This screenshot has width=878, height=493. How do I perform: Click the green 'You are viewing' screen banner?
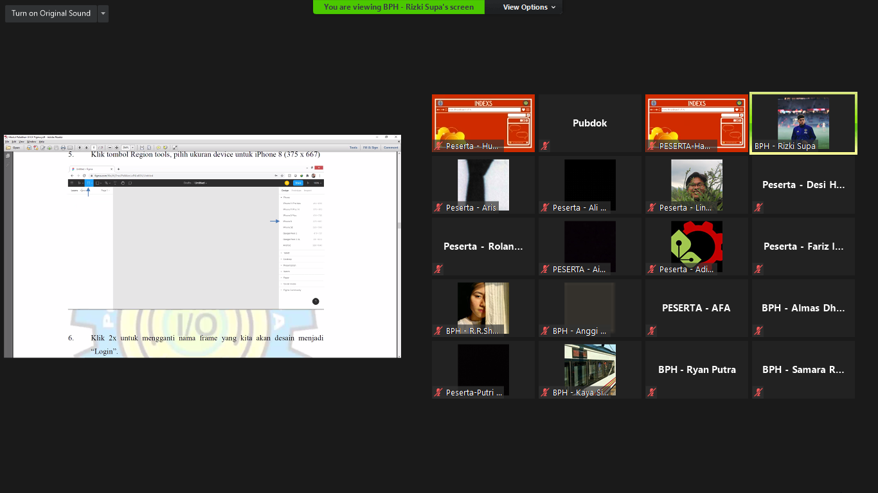tap(399, 7)
